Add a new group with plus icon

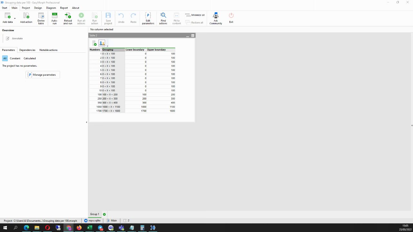(104, 214)
